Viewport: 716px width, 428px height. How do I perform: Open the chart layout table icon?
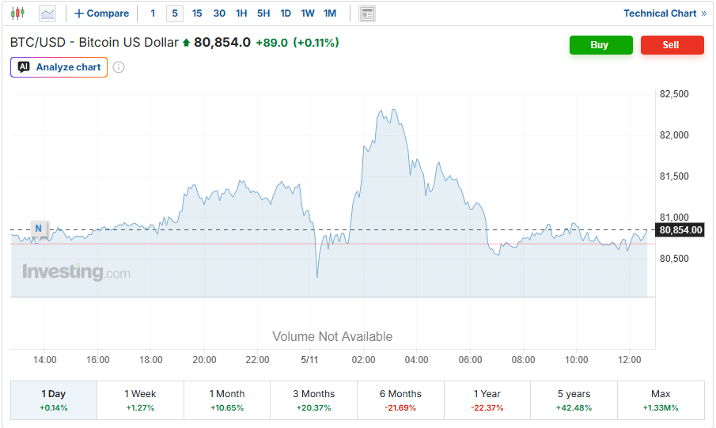pyautogui.click(x=367, y=13)
